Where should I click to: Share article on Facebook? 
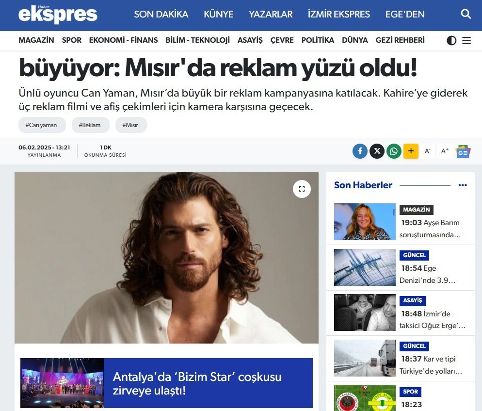tap(360, 151)
